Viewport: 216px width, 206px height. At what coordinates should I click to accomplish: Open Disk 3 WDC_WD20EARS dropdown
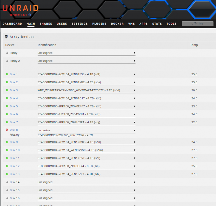86,90
